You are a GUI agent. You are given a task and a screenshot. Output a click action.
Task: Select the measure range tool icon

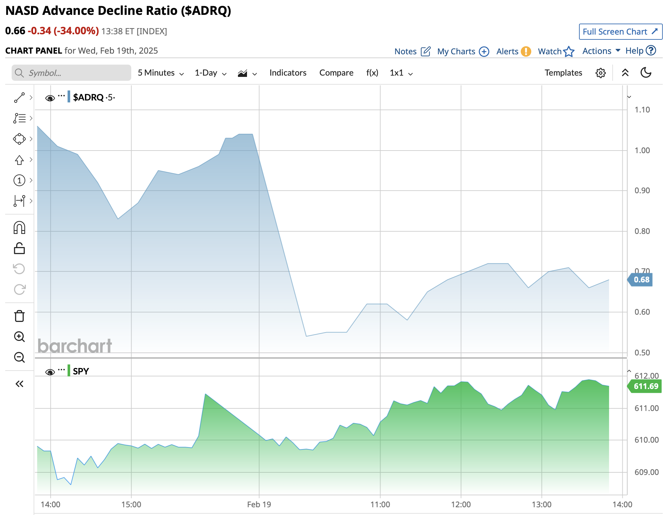pos(19,201)
